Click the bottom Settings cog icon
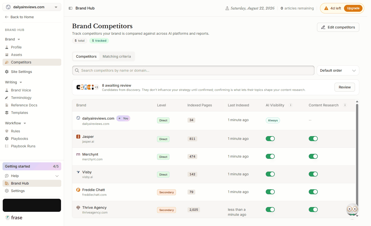The height and width of the screenshot is (226, 371). tap(7, 191)
